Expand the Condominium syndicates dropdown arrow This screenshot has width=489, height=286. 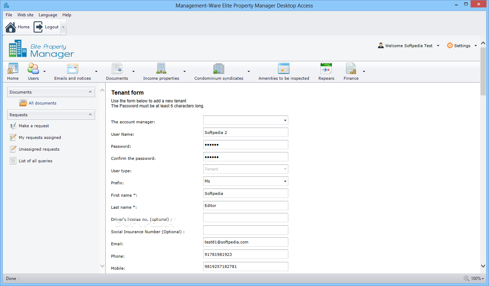pos(249,71)
